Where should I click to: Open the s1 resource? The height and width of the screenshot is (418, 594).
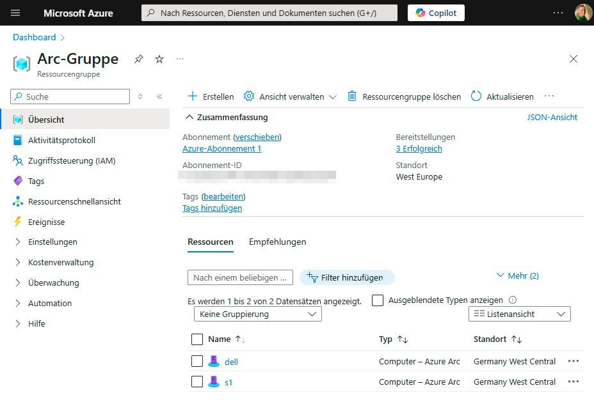click(x=229, y=382)
